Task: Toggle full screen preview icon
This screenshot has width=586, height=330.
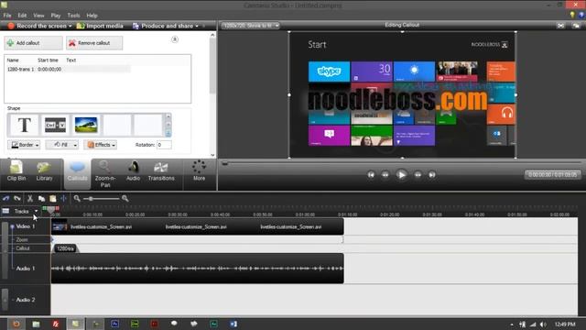Action: click(560, 26)
